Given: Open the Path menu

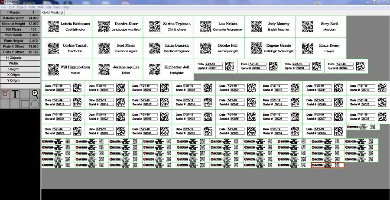Looking at the screenshot, I should [x=32, y=7].
